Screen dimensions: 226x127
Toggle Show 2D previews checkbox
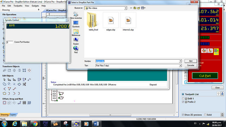[x=183, y=115]
